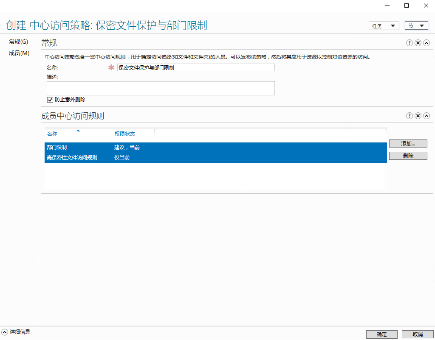Close the 常规 section with its X icon
435x340 pixels.
click(418, 42)
